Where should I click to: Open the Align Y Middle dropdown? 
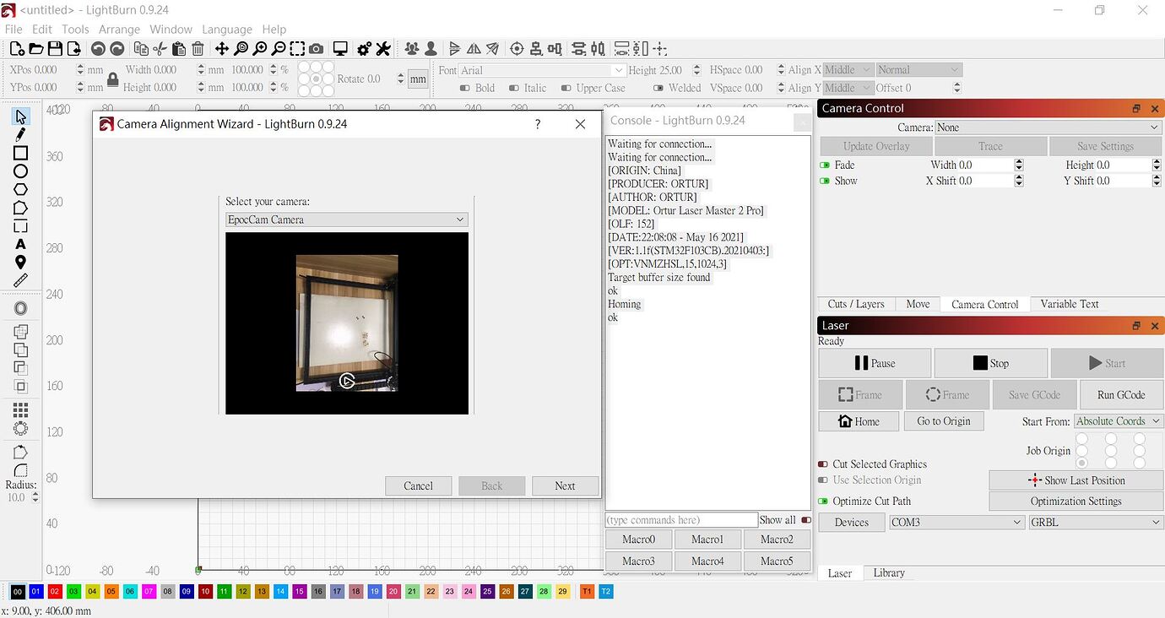pyautogui.click(x=848, y=88)
